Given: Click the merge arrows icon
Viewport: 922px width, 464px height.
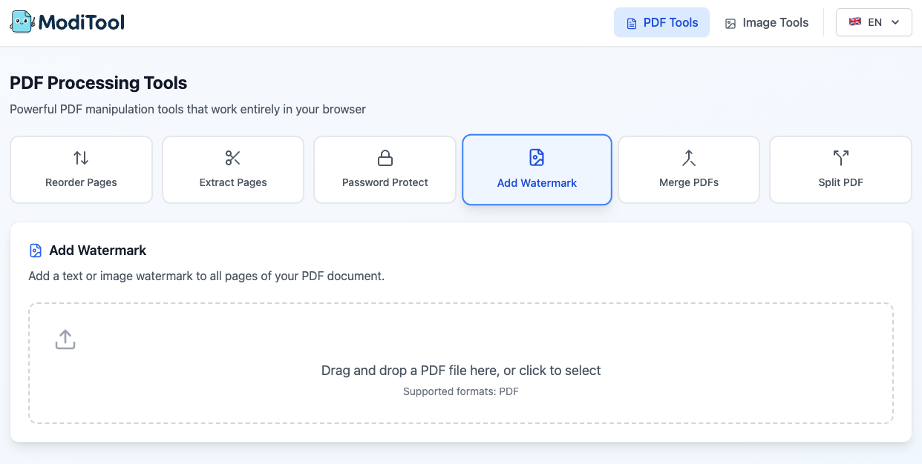Looking at the screenshot, I should 689,158.
